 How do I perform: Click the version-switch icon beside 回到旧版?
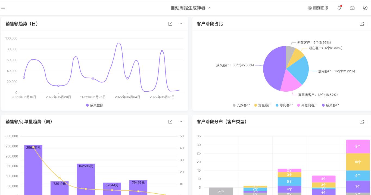point(310,8)
